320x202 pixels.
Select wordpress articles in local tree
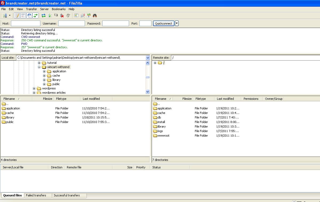click(x=54, y=93)
